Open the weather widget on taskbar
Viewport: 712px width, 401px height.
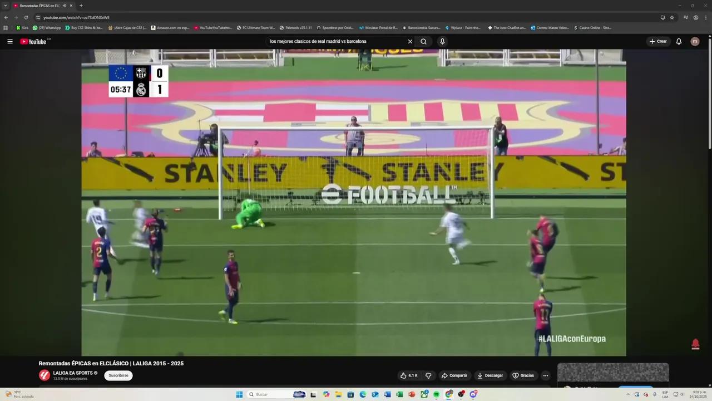point(19,394)
